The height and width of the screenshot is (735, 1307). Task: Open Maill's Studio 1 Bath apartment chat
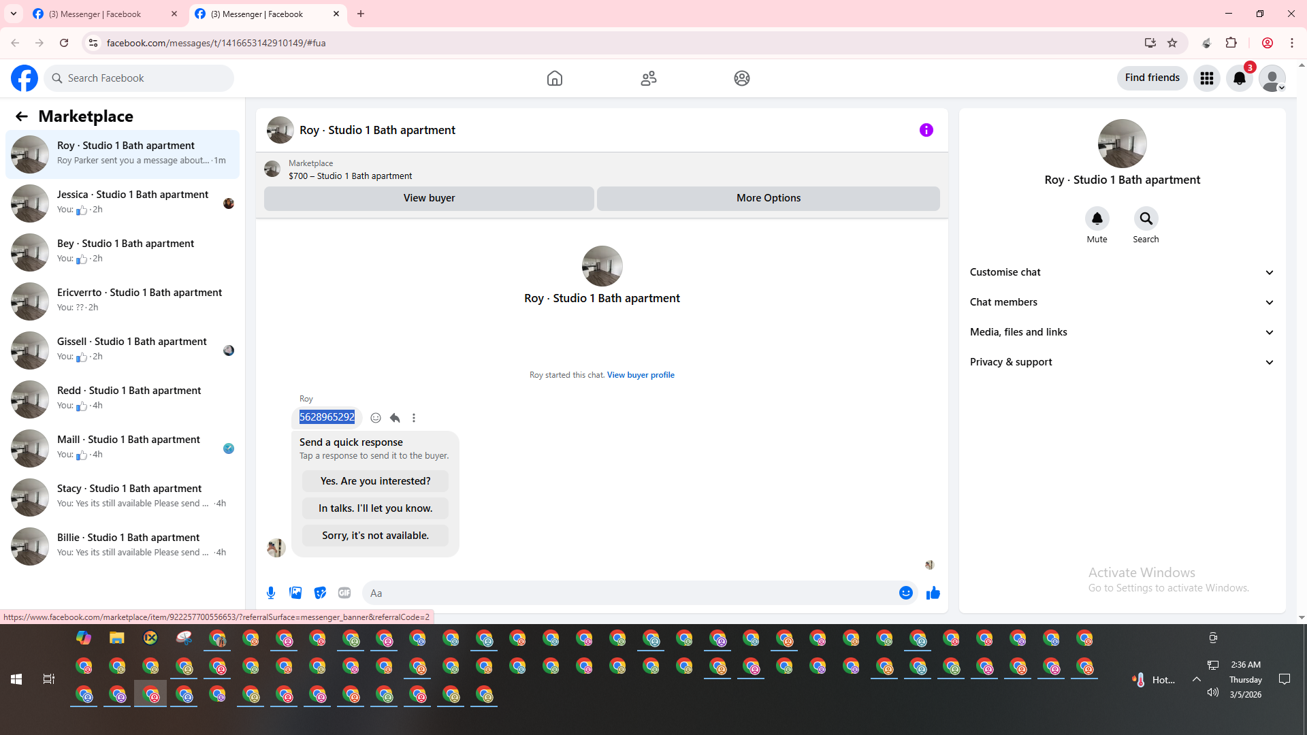(x=123, y=448)
